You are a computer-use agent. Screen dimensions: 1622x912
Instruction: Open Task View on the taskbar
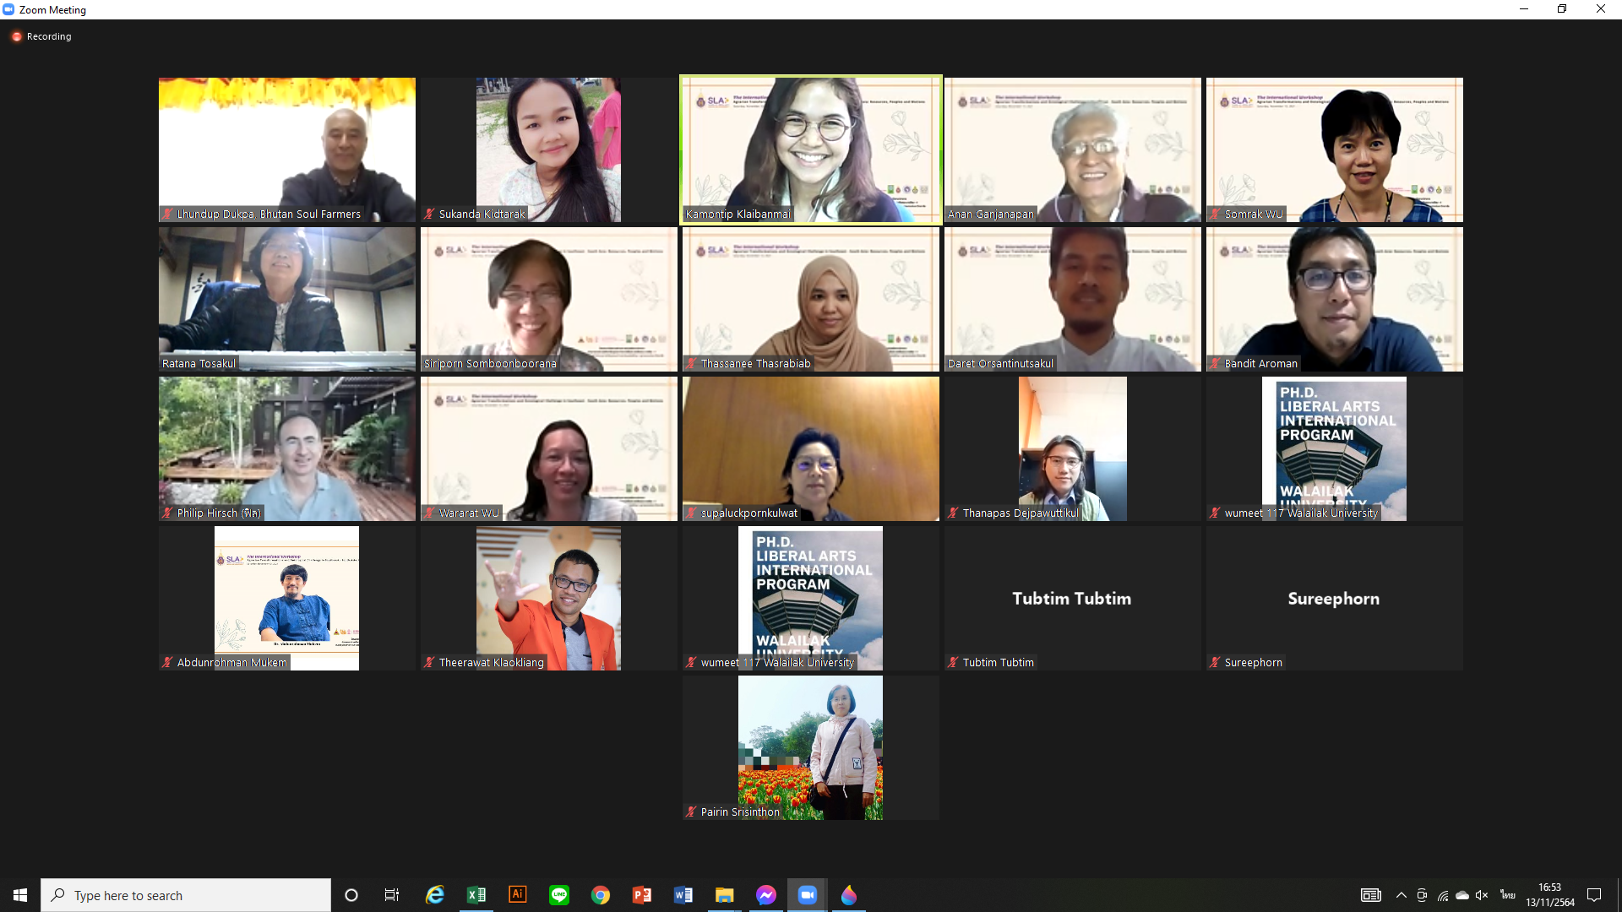pyautogui.click(x=392, y=895)
